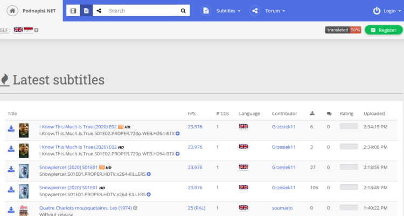
Task: Click the circle icon next to Quatre Charlots title
Action: tap(135, 208)
